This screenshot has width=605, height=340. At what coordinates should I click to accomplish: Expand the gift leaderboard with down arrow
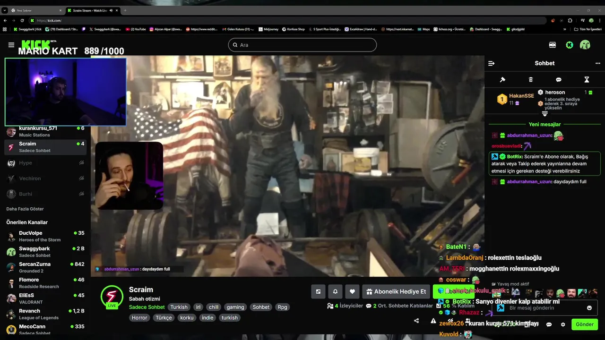point(544,114)
